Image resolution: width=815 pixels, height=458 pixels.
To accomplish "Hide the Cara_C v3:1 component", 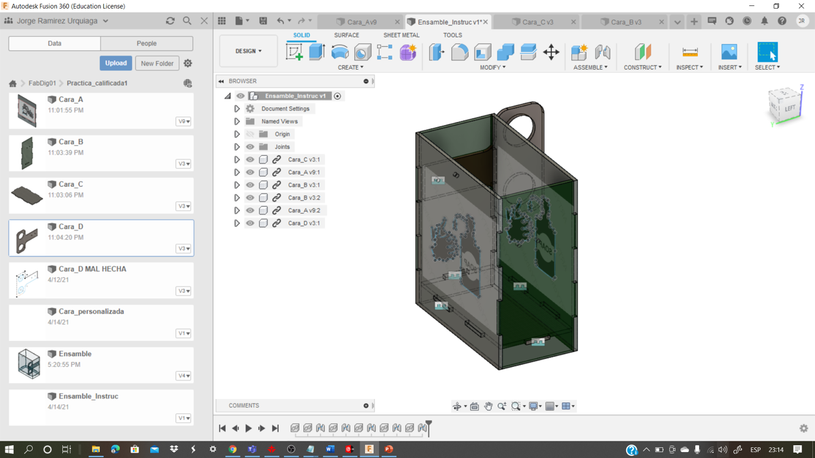I will (x=250, y=160).
